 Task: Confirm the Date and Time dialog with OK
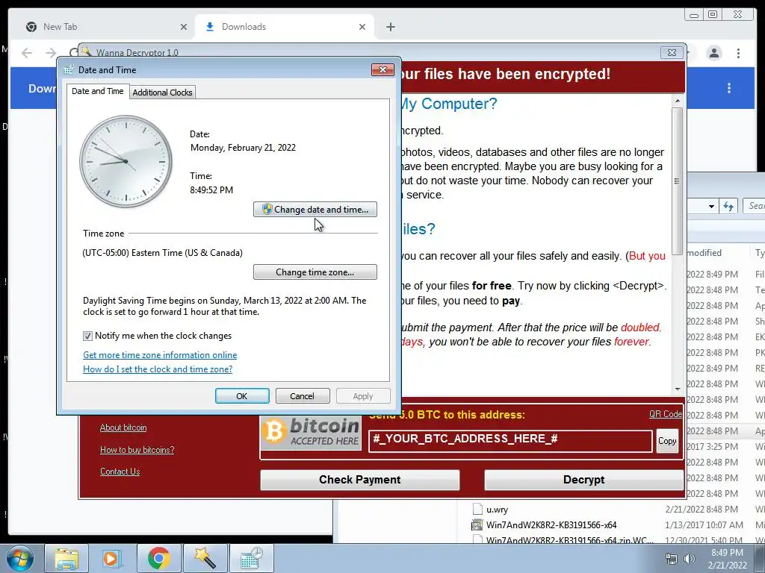[x=242, y=395]
